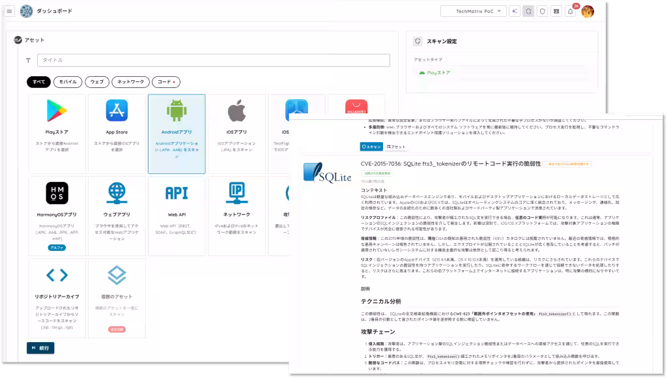Click the orange tag beside CVE title
The image size is (667, 378).
tap(567, 164)
